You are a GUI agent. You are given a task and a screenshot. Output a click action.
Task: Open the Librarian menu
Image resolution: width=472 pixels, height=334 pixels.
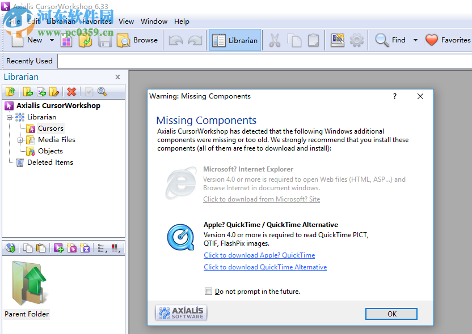click(x=61, y=22)
